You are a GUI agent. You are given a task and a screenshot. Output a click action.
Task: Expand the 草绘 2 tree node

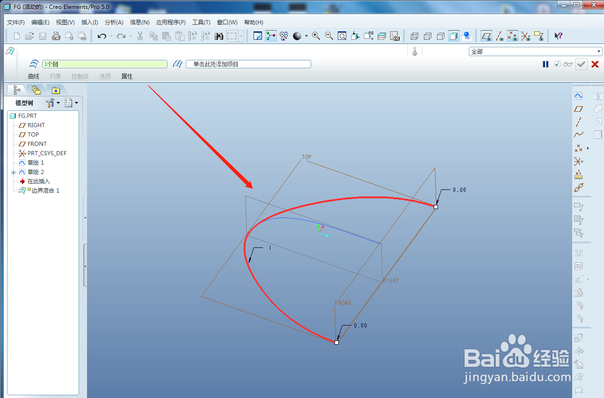click(x=14, y=172)
